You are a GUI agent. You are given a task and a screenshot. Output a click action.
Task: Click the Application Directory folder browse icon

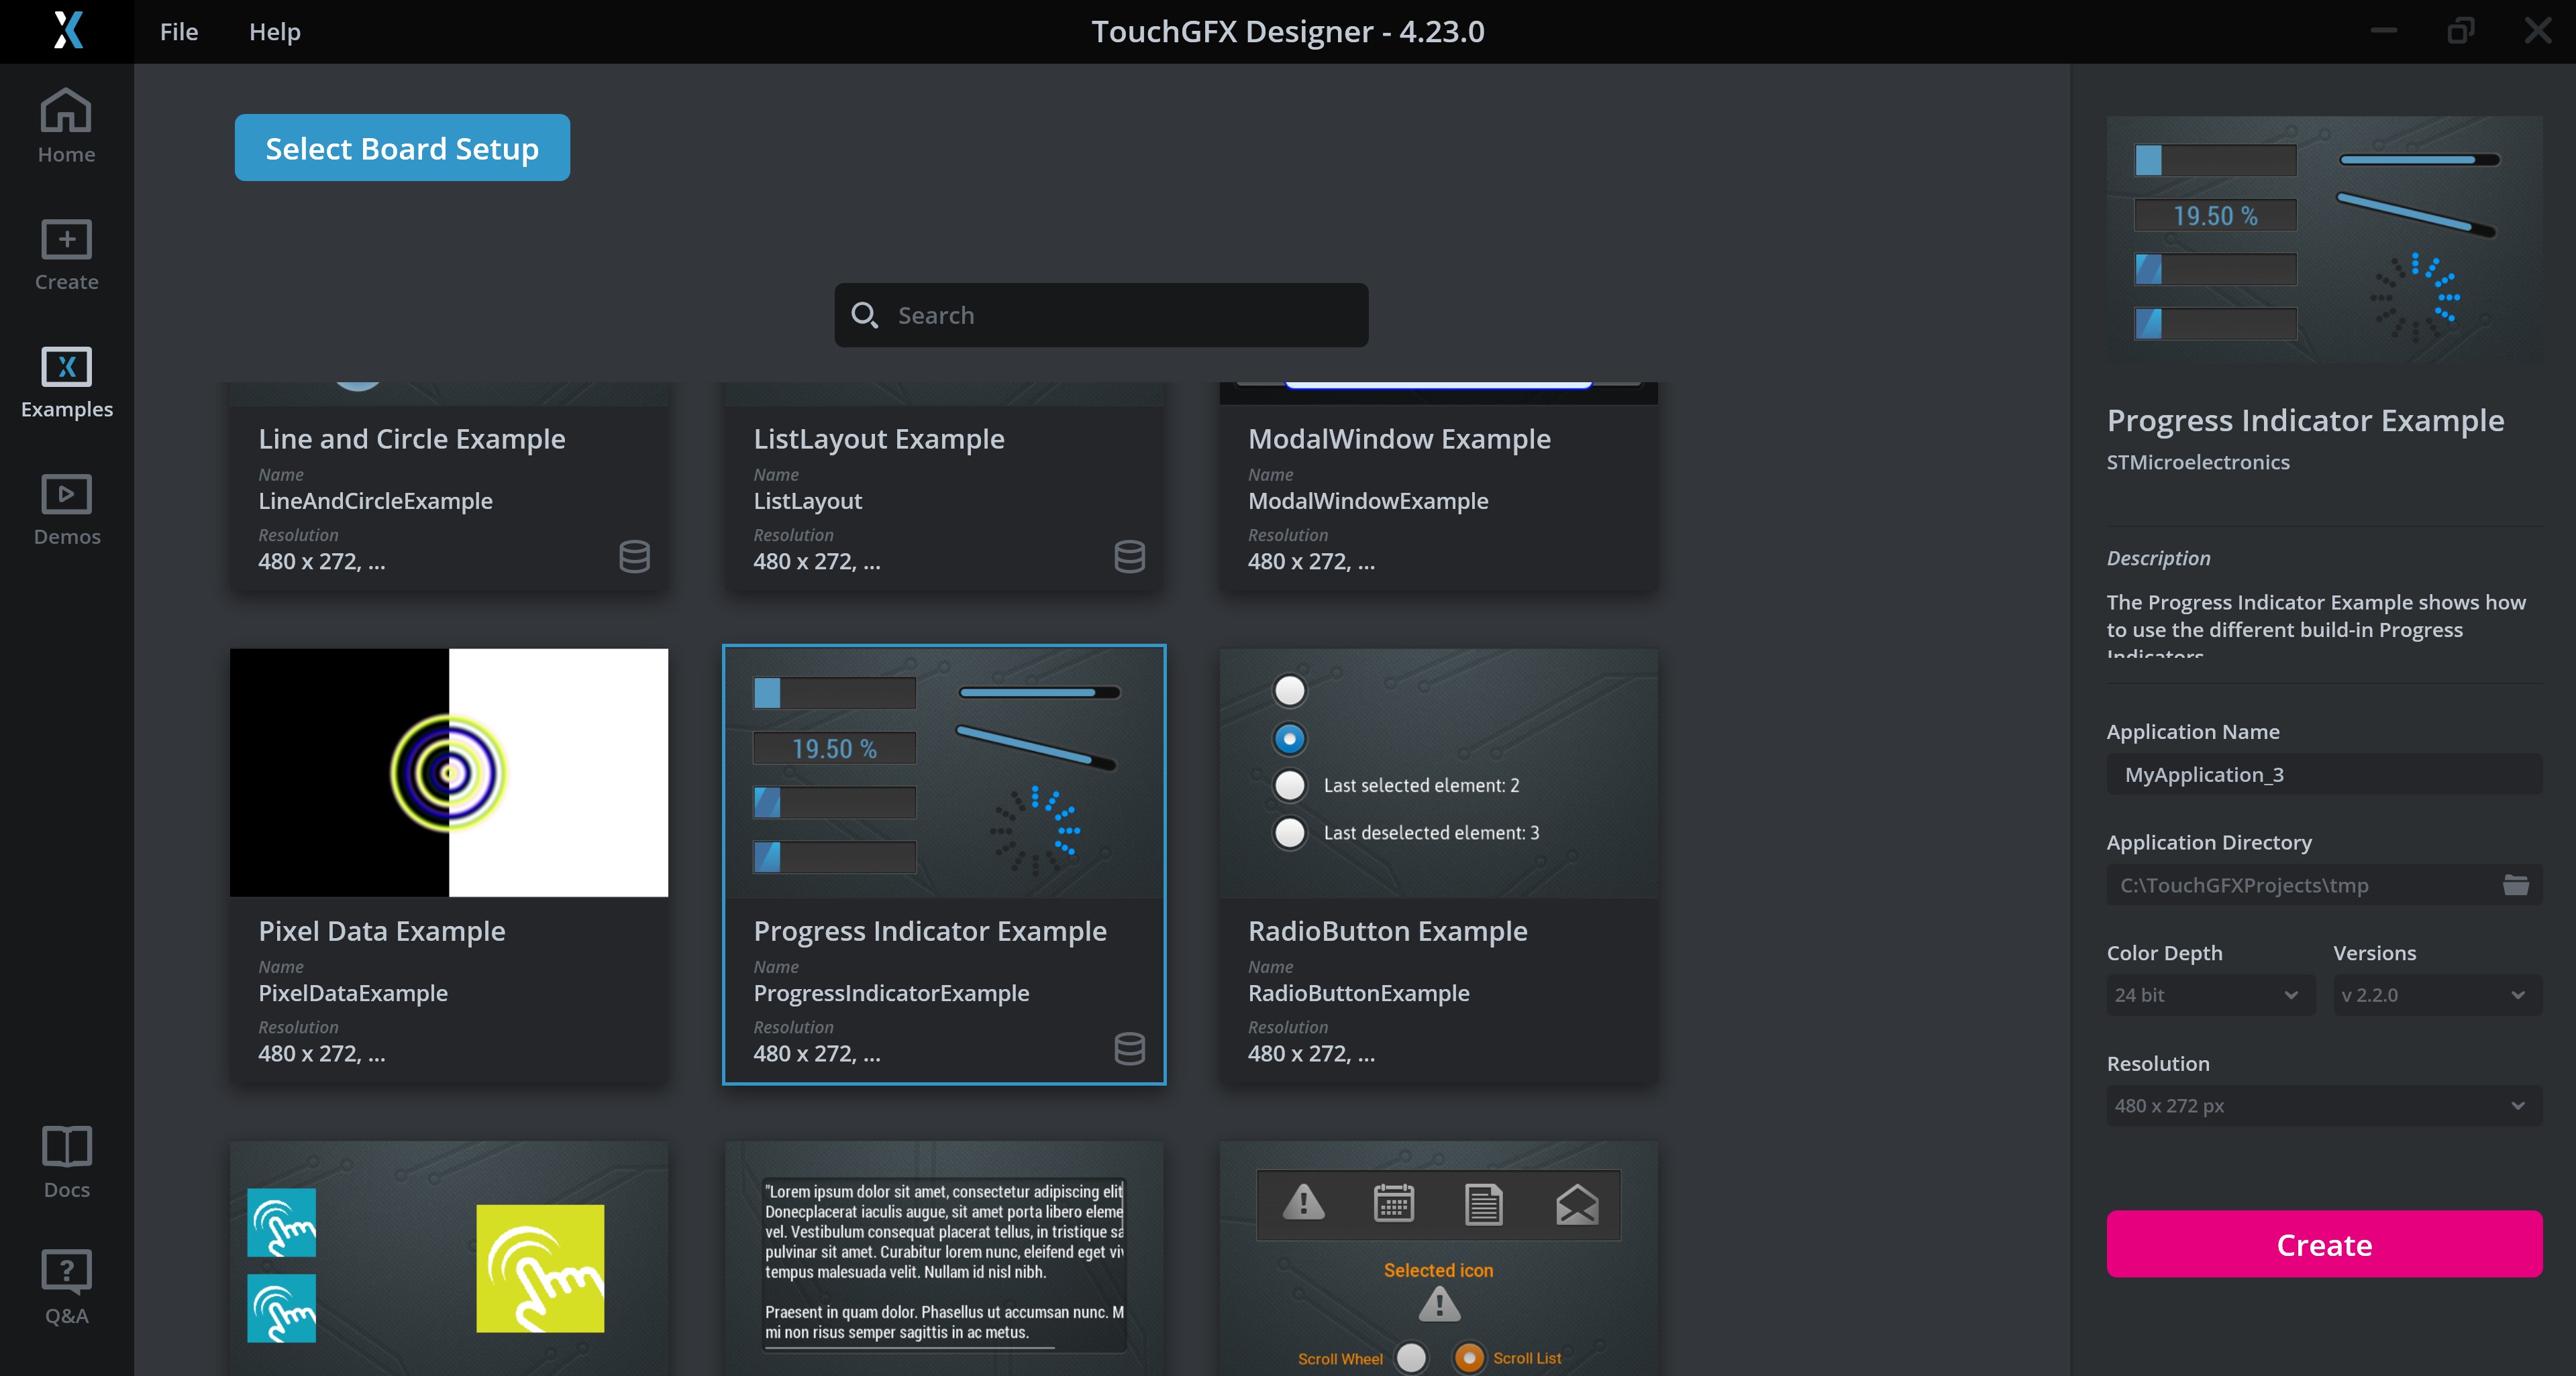point(2515,885)
